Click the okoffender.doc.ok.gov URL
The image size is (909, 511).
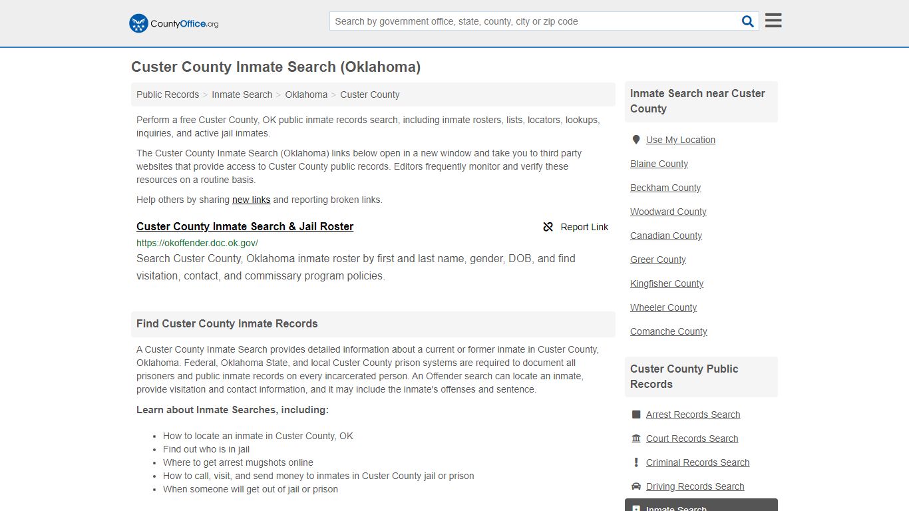click(197, 243)
